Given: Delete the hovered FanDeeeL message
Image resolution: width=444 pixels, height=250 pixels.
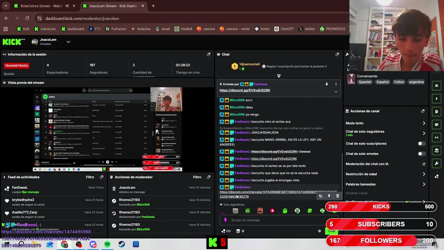Looking at the screenshot, I should coord(338,196).
